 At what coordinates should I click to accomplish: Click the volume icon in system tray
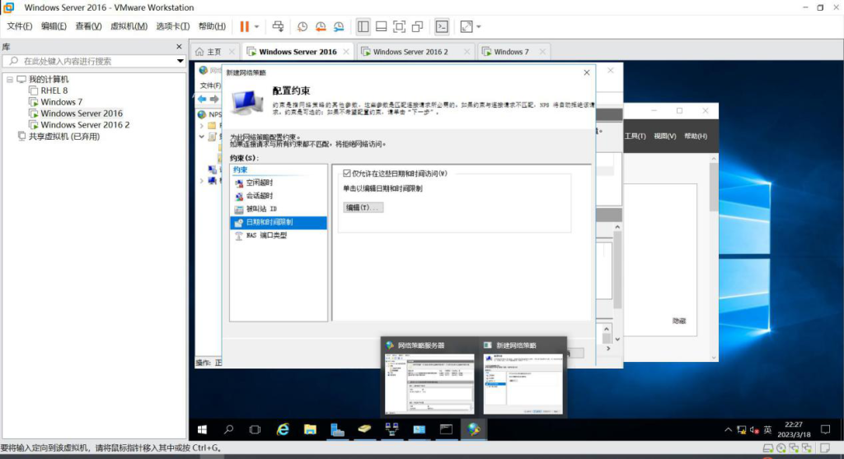point(754,430)
